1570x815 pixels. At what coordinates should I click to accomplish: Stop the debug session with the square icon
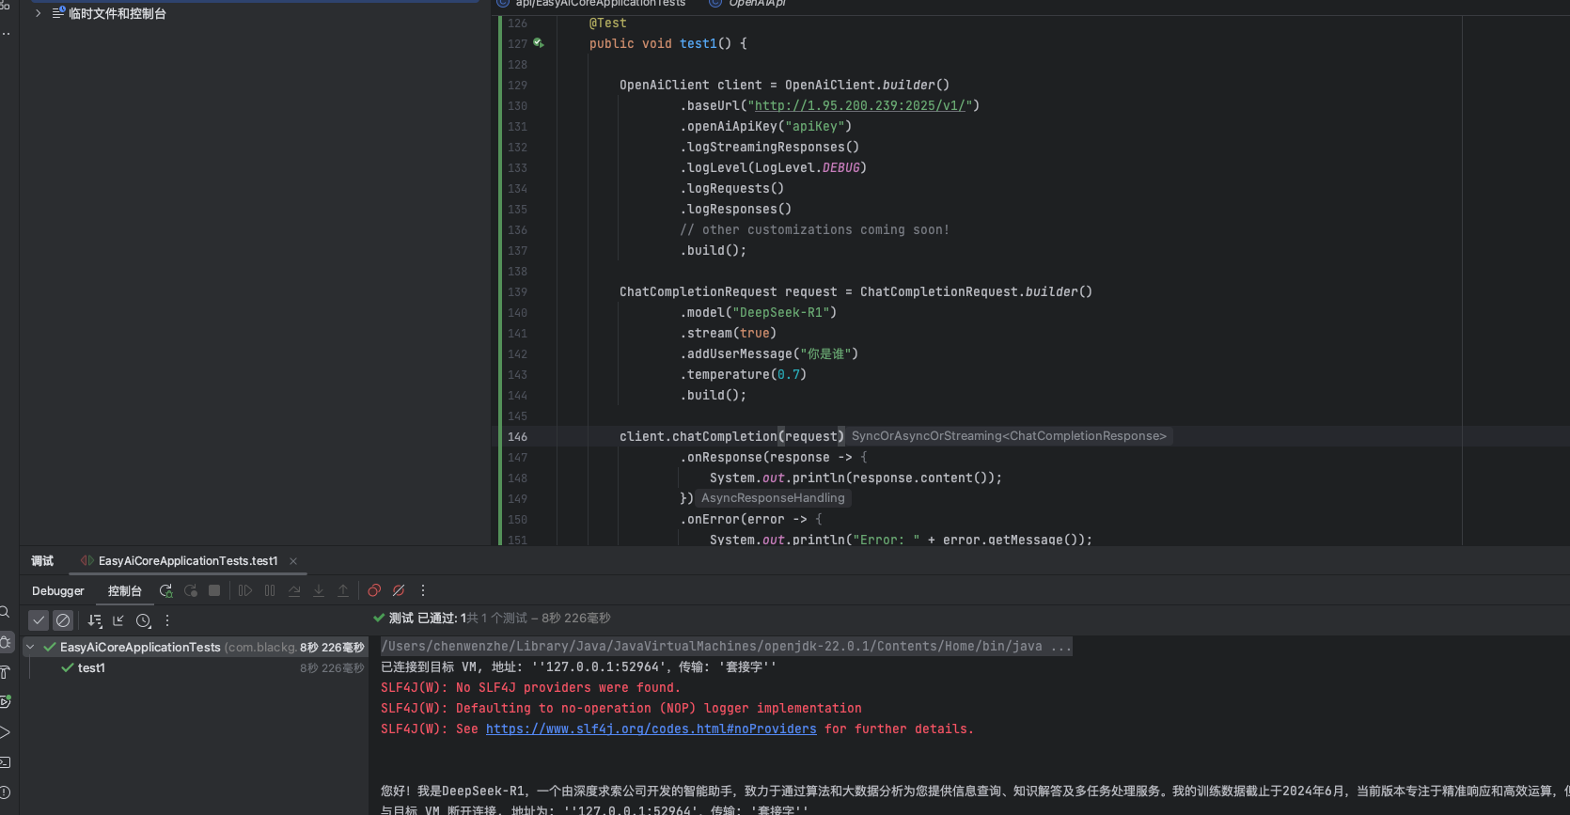pyautogui.click(x=214, y=590)
